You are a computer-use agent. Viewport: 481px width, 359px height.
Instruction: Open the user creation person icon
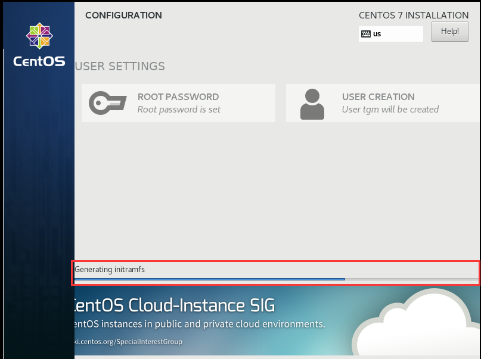(x=312, y=104)
